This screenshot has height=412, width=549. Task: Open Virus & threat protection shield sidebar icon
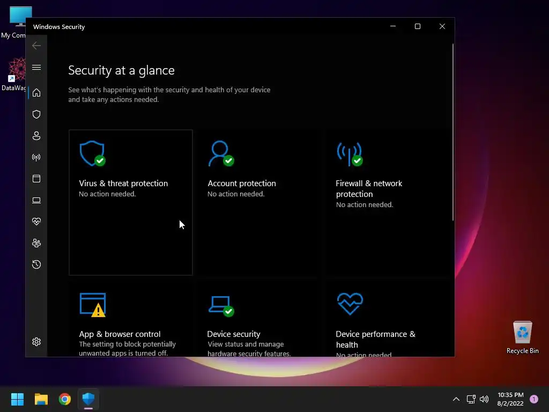click(x=36, y=114)
